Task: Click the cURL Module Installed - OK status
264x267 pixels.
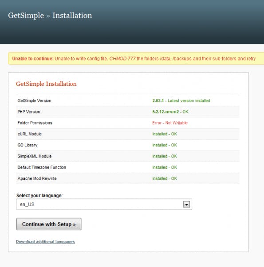Action: tap(165, 134)
